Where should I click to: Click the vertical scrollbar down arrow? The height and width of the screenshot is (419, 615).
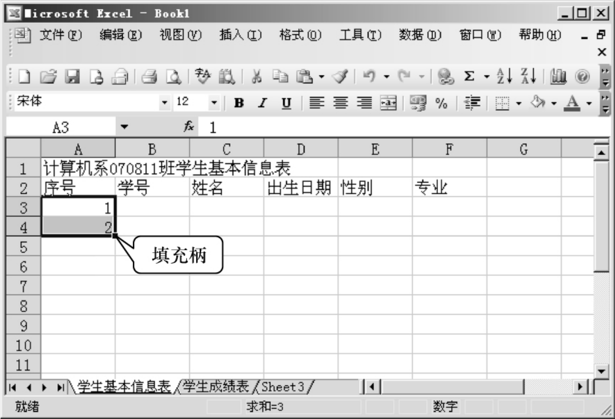[x=601, y=372]
